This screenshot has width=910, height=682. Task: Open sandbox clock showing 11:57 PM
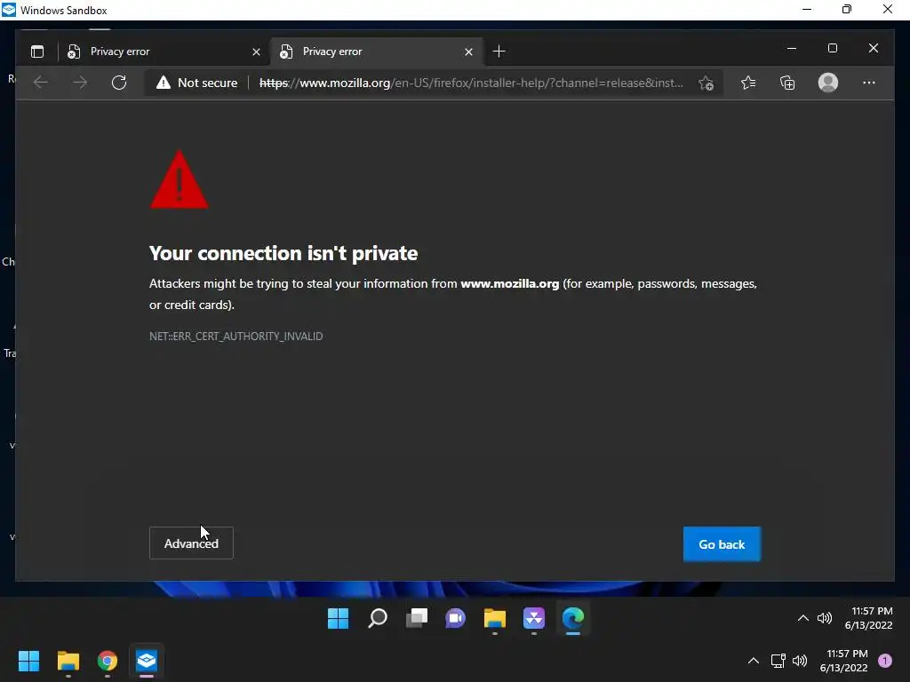(x=869, y=618)
